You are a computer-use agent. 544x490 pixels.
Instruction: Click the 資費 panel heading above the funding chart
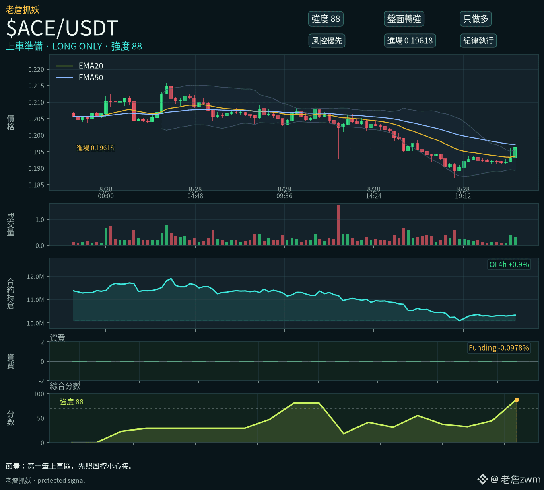(x=58, y=338)
